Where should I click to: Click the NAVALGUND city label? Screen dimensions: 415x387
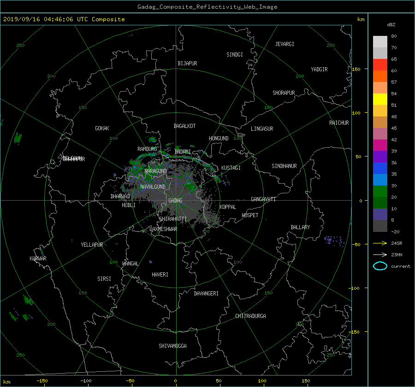[x=153, y=187]
